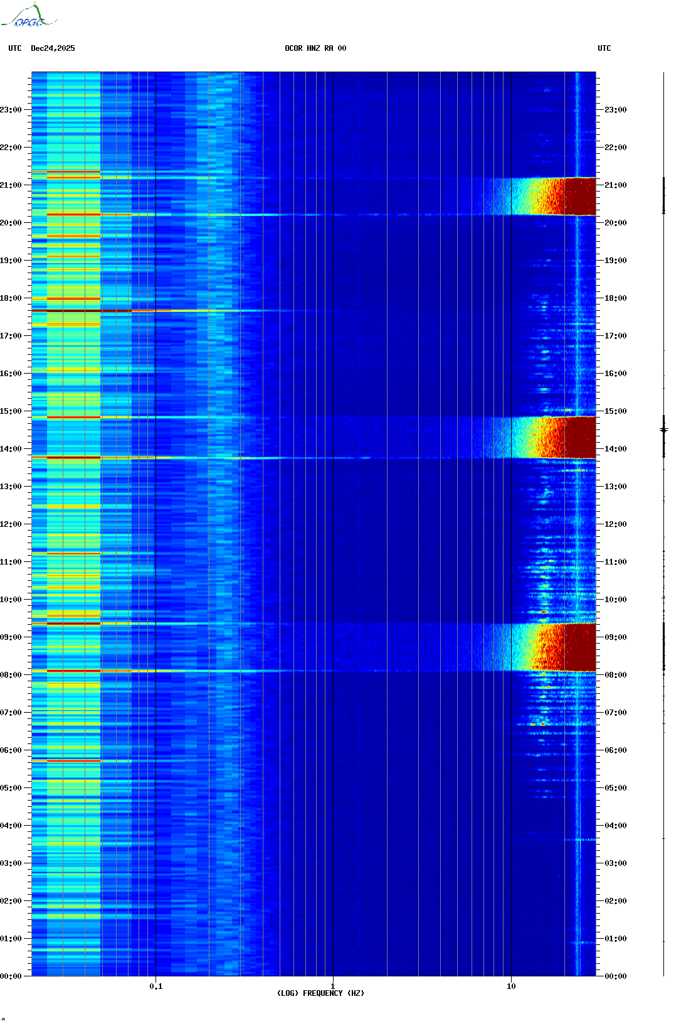
Task: Click 14:00 on the left time axis
Action: [11, 449]
